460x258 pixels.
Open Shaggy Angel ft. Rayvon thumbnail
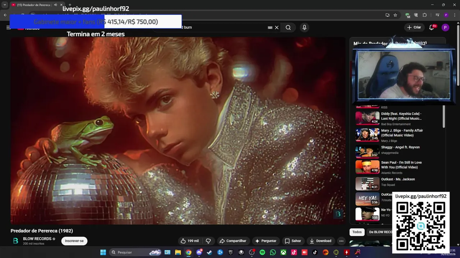coord(367,152)
